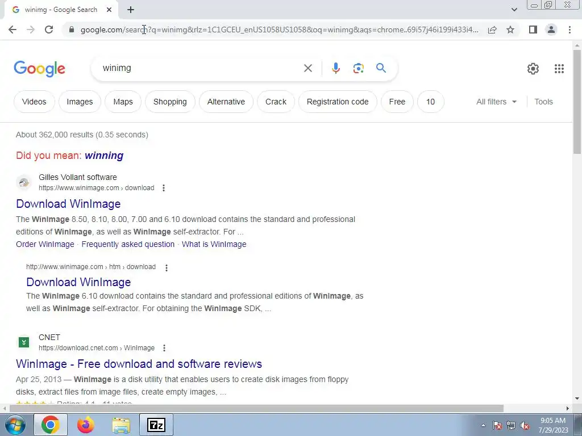Open Google quick settings gear
Image resolution: width=582 pixels, height=436 pixels.
[x=533, y=69]
